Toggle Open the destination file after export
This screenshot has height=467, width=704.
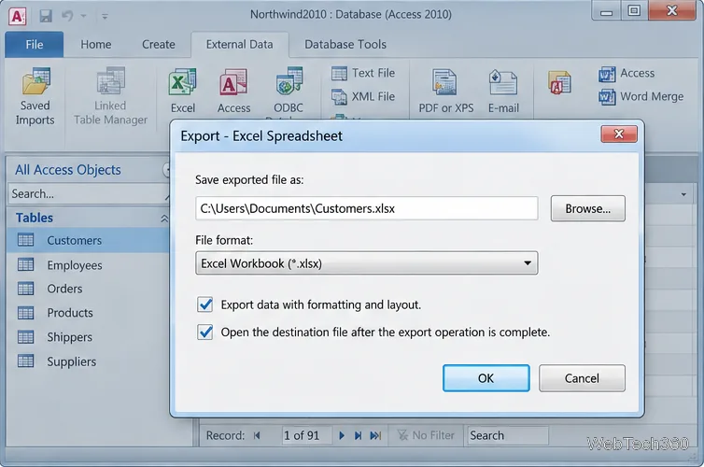click(205, 333)
